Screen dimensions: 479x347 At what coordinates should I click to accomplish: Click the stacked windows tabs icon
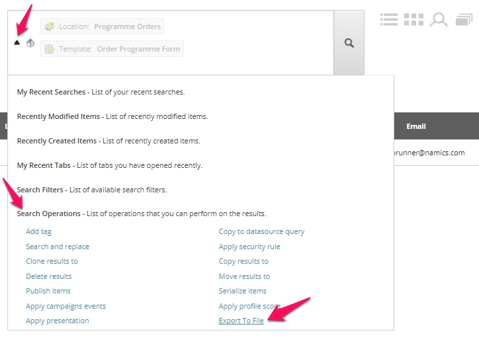point(464,20)
